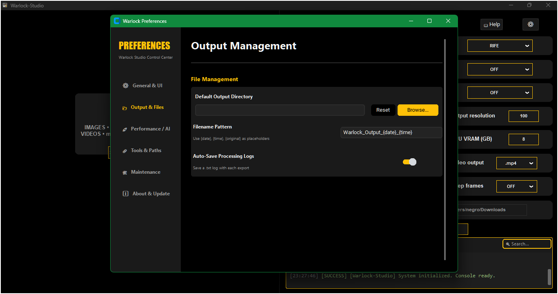This screenshot has height=294, width=558.
Task: Click the Warlock Preferences title bar icon
Action: tap(117, 21)
